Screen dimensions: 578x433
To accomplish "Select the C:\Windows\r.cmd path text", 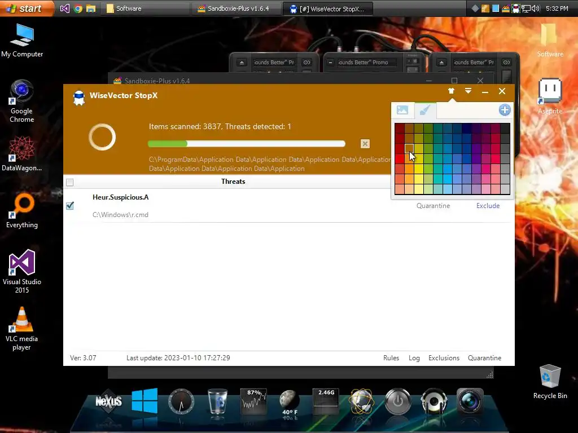I will point(120,215).
